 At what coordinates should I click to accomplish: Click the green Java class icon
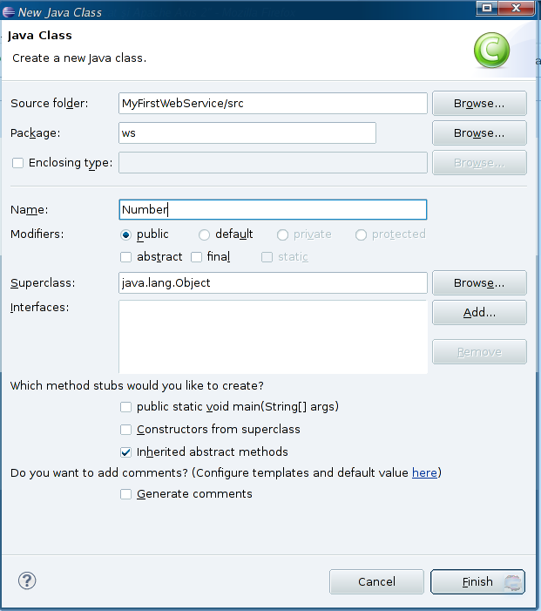point(491,51)
